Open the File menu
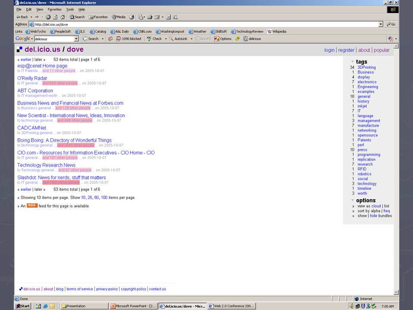 tap(19, 9)
